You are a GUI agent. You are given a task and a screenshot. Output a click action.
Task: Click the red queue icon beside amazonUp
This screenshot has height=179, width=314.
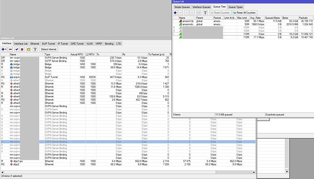tap(180, 21)
